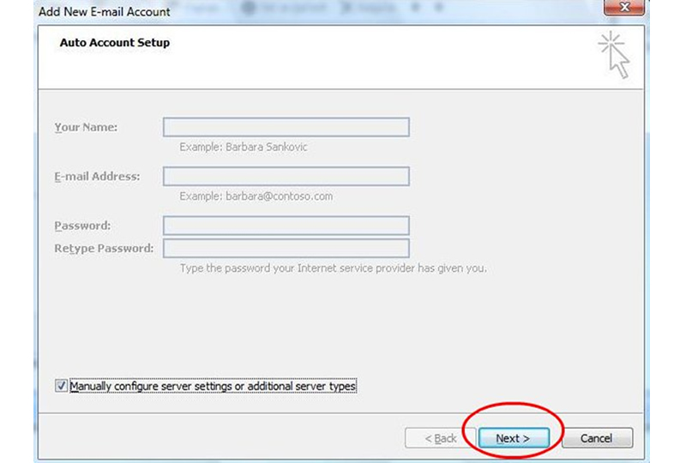Image resolution: width=686 pixels, height=463 pixels.
Task: Click the Next button
Action: (x=513, y=438)
